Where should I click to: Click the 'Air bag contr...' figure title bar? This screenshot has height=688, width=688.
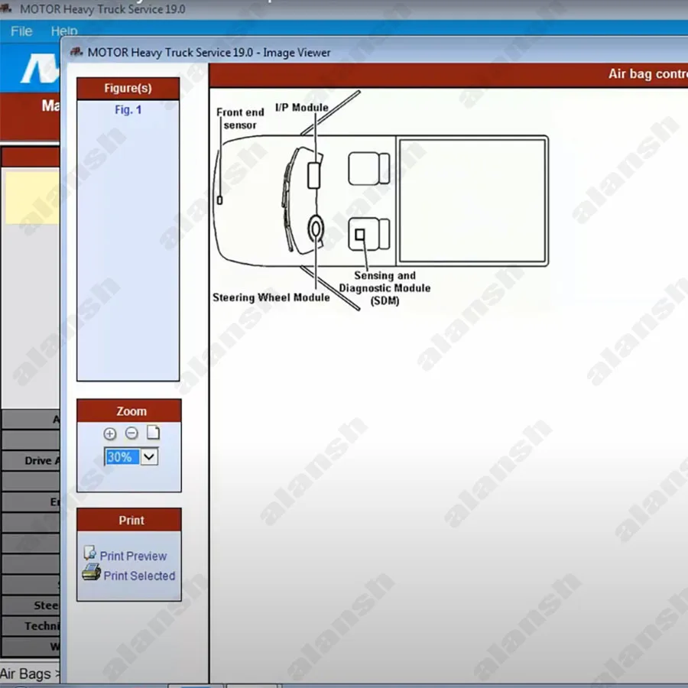(x=449, y=75)
